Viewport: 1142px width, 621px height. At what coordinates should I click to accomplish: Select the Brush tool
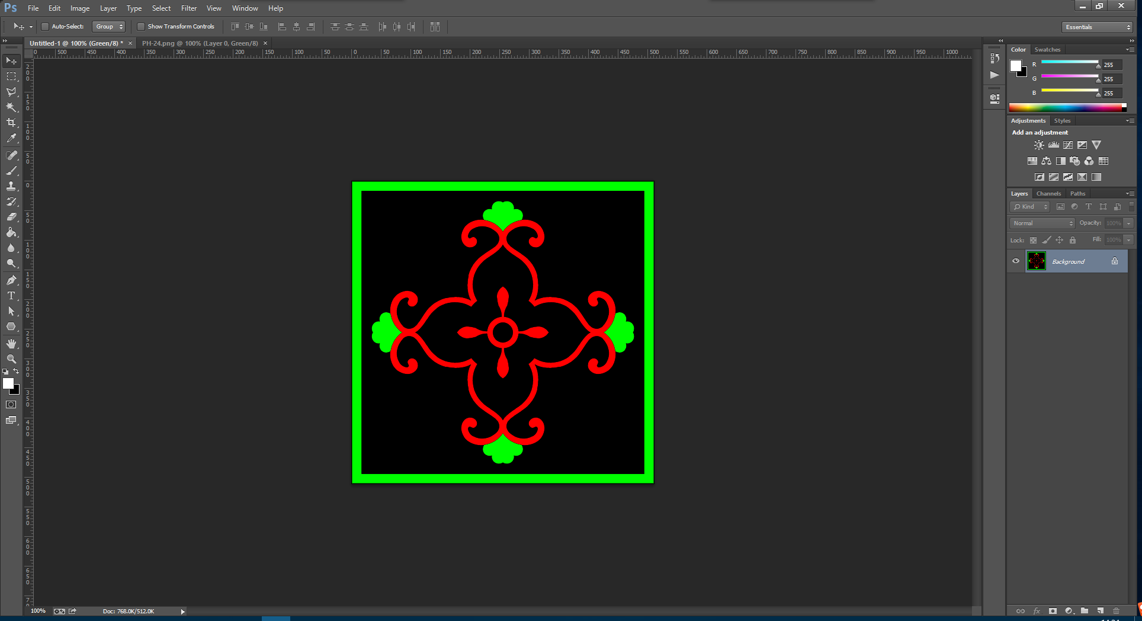click(11, 171)
